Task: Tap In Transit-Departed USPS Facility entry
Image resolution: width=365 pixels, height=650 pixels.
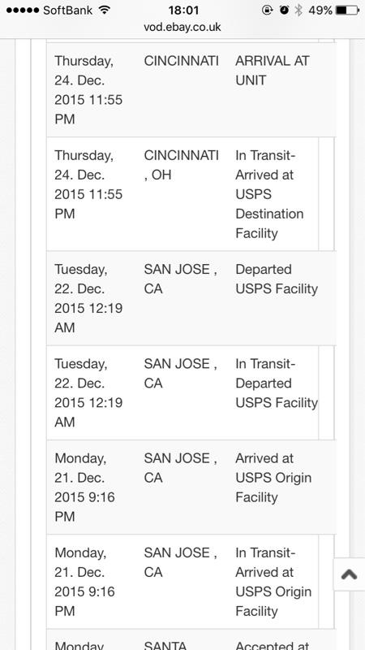Action: 277,383
